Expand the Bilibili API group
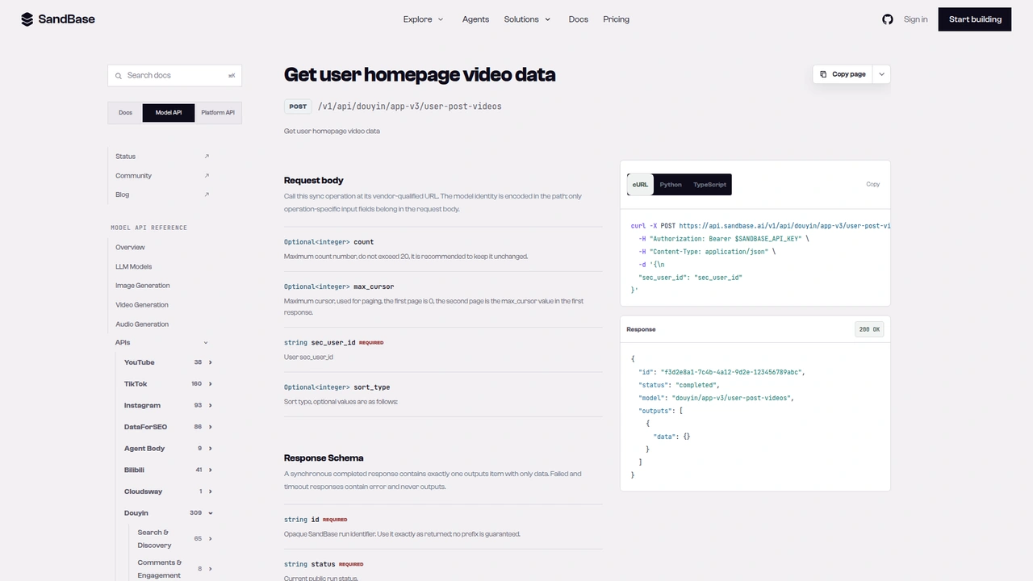1033x581 pixels. tap(211, 470)
